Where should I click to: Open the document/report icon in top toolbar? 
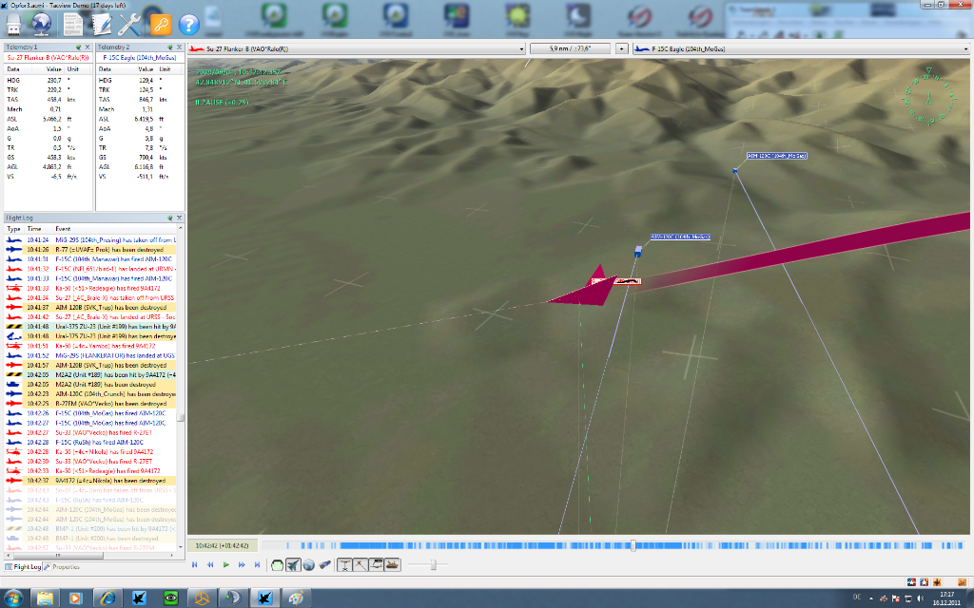pyautogui.click(x=72, y=24)
